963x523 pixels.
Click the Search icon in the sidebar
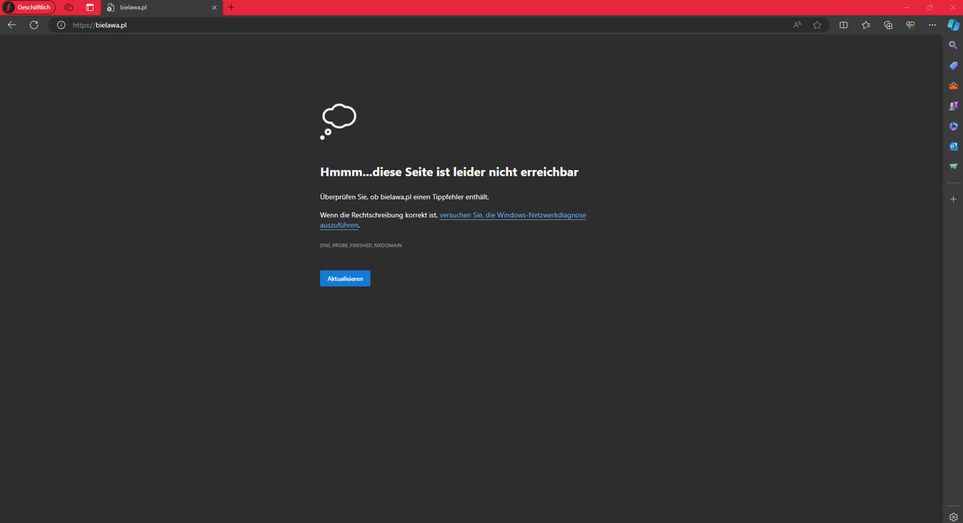[x=953, y=46]
